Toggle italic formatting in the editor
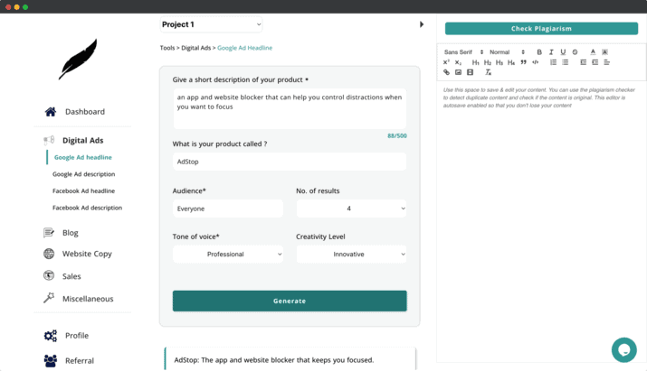The height and width of the screenshot is (371, 647). tap(551, 51)
